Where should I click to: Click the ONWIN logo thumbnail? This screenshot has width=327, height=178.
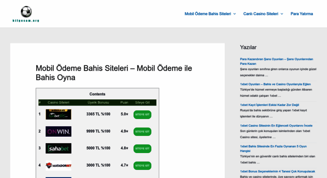tap(58, 131)
